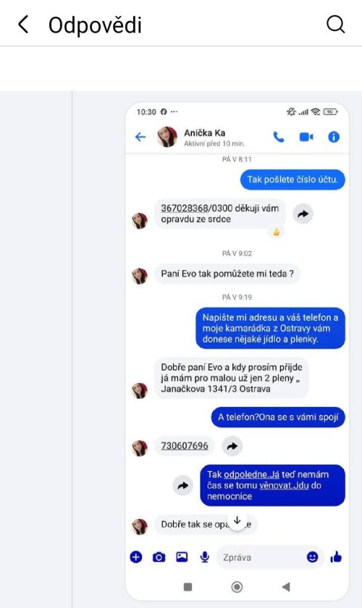Forward the 730607696 phone number message
Screen dimensions: 362x608
pos(232,446)
